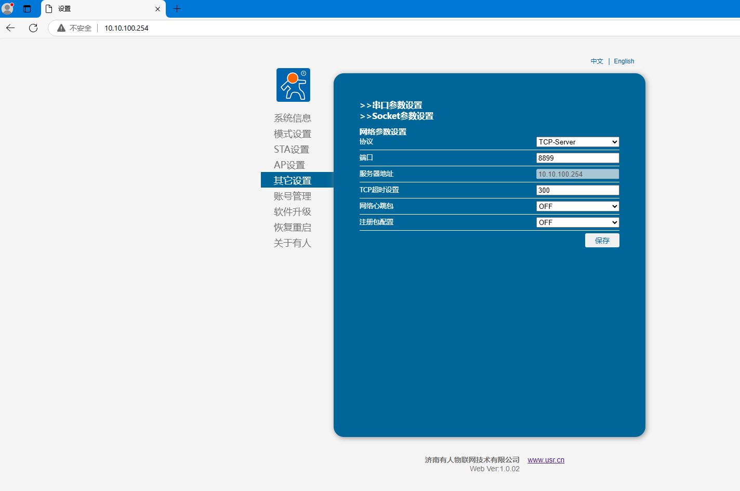This screenshot has height=491, width=740.
Task: Close the 设置 browser tab
Action: (157, 9)
